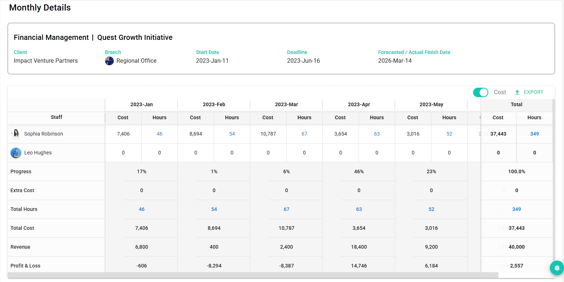Open the bug report floating button
Viewport: 564px width, 282px height.
(557, 268)
